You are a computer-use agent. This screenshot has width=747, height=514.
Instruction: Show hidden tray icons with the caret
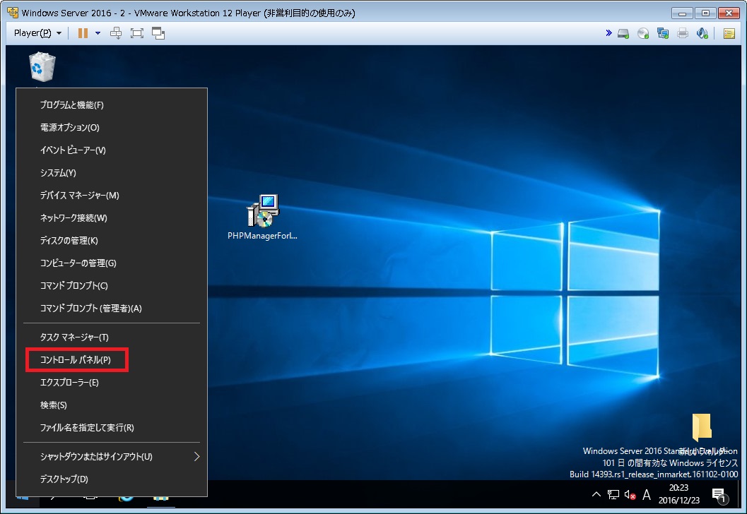coord(596,494)
